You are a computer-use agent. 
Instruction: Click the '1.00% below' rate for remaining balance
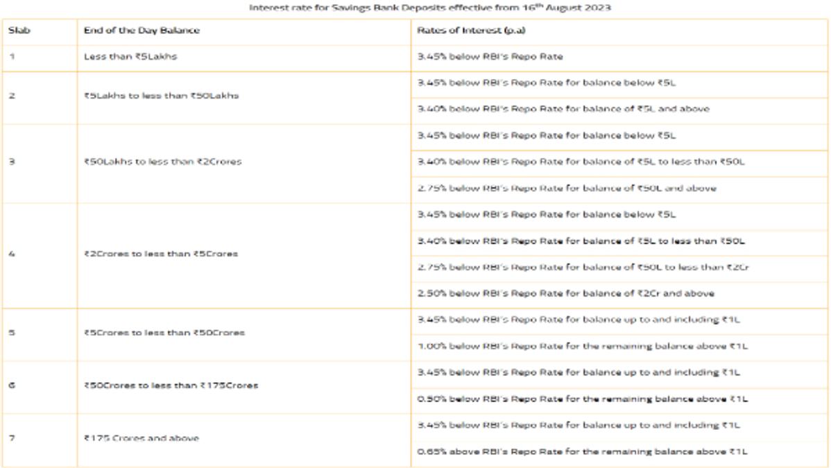pos(583,346)
